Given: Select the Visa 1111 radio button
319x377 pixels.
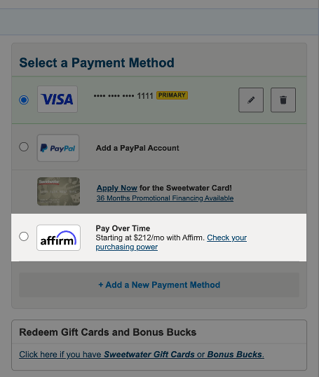Looking at the screenshot, I should [24, 100].
